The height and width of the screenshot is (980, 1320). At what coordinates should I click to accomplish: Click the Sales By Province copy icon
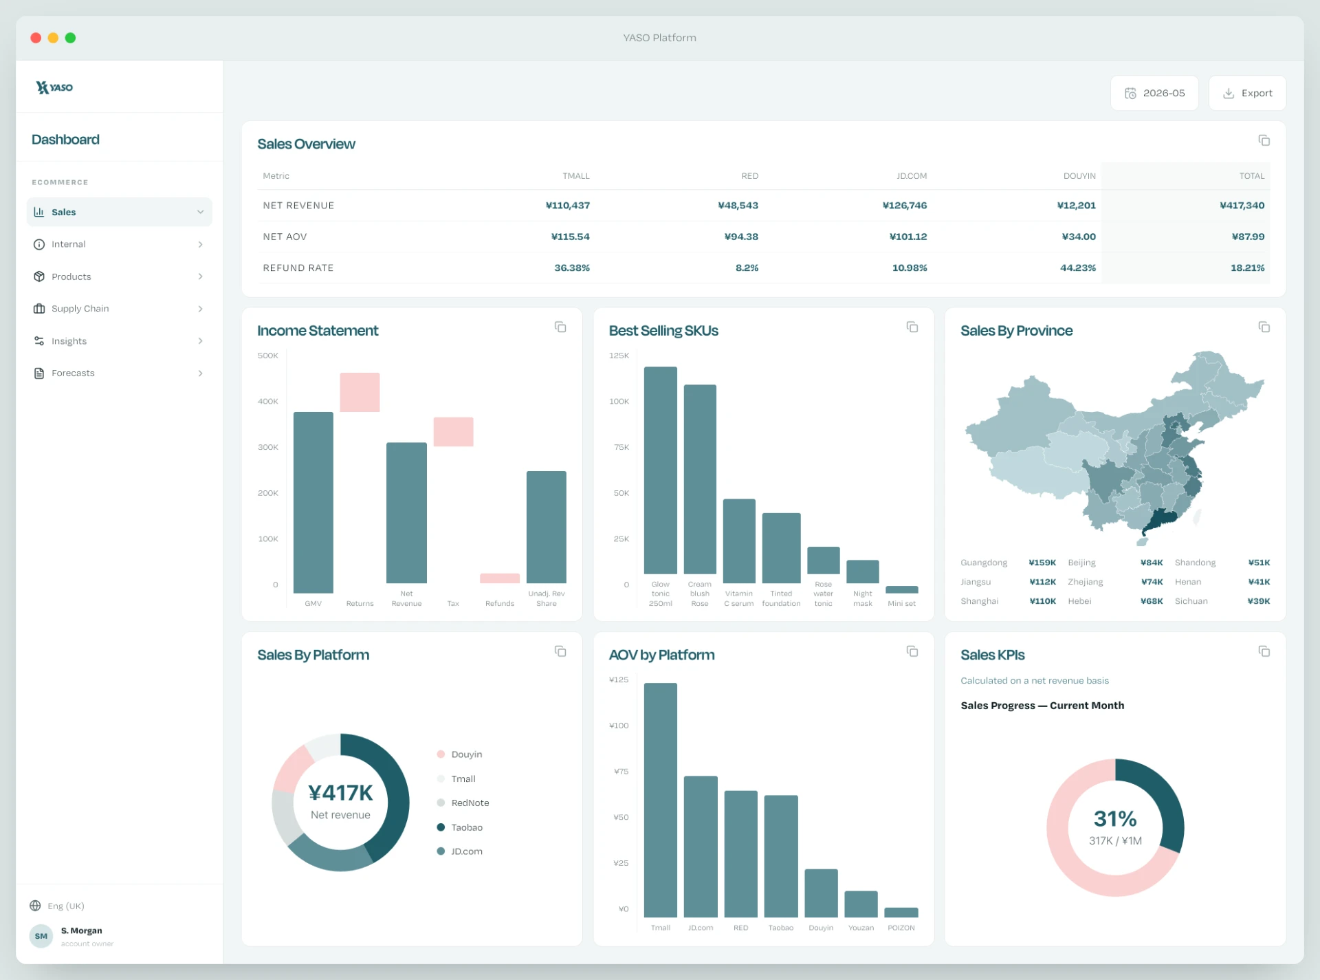coord(1264,327)
